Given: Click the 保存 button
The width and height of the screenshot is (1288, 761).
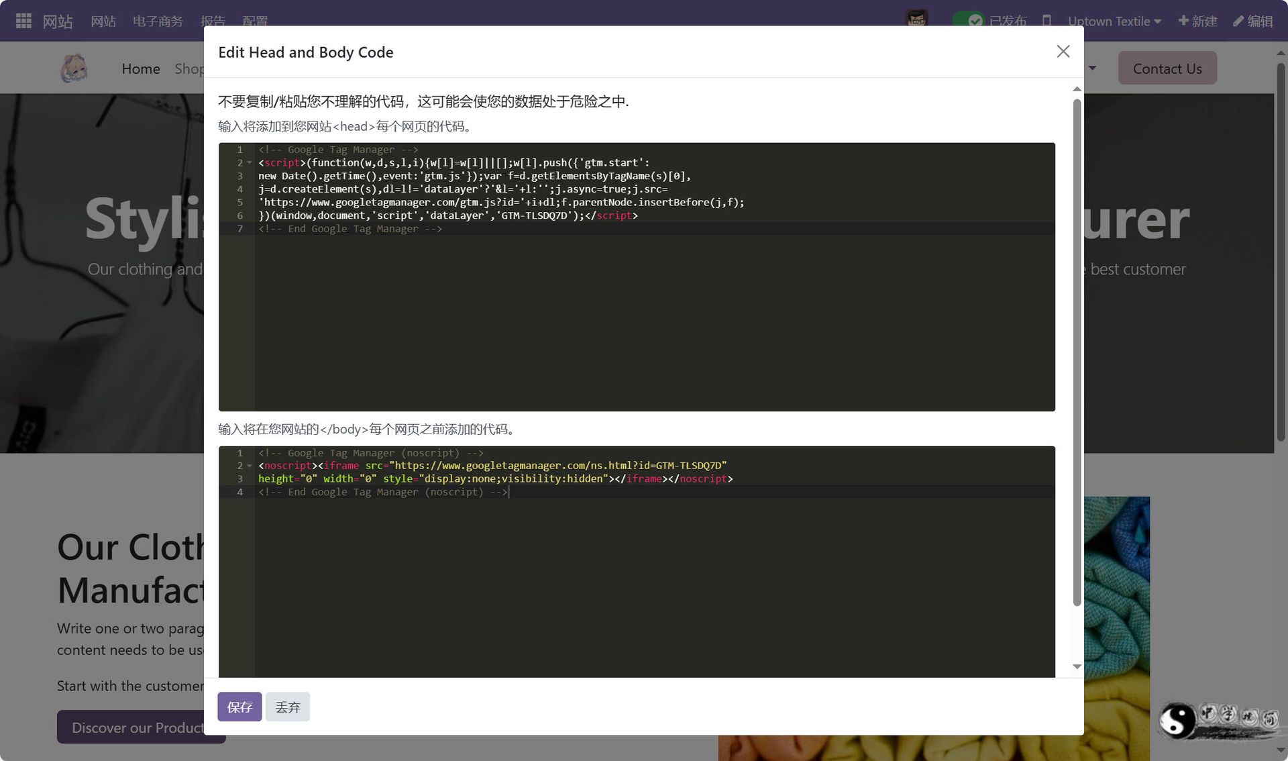Looking at the screenshot, I should coord(239,707).
